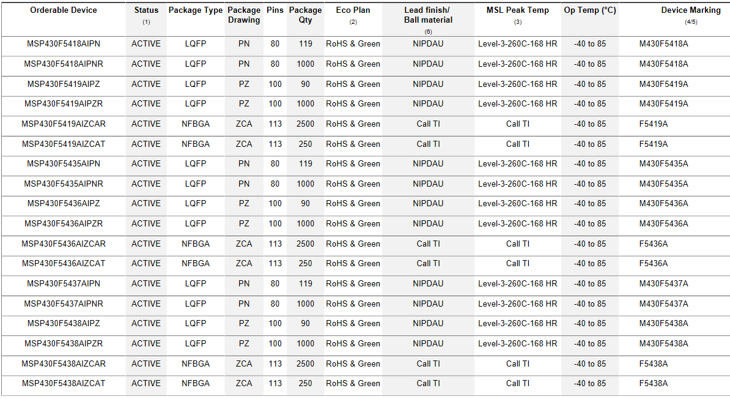Select the MSP430F5437AIPNR part number

tap(64, 304)
